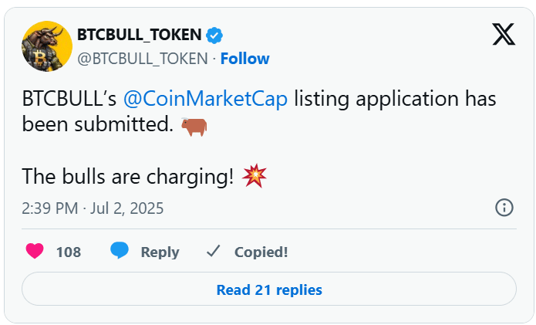Click the 108 likes count
536x325 pixels.
[69, 252]
